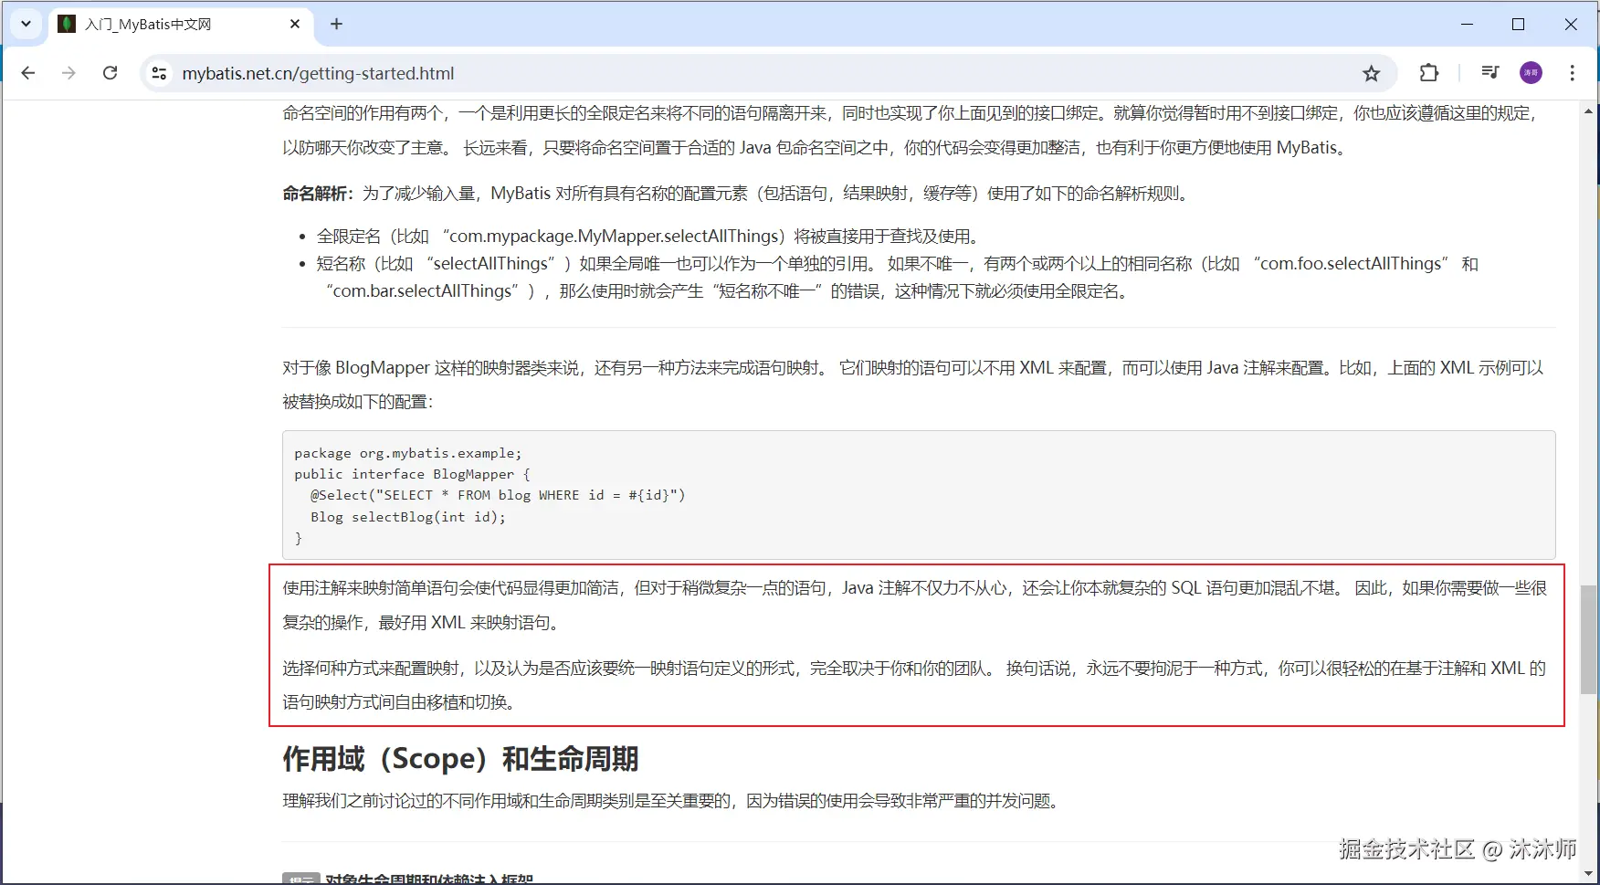Open Chrome three-dot menu

tap(1572, 73)
